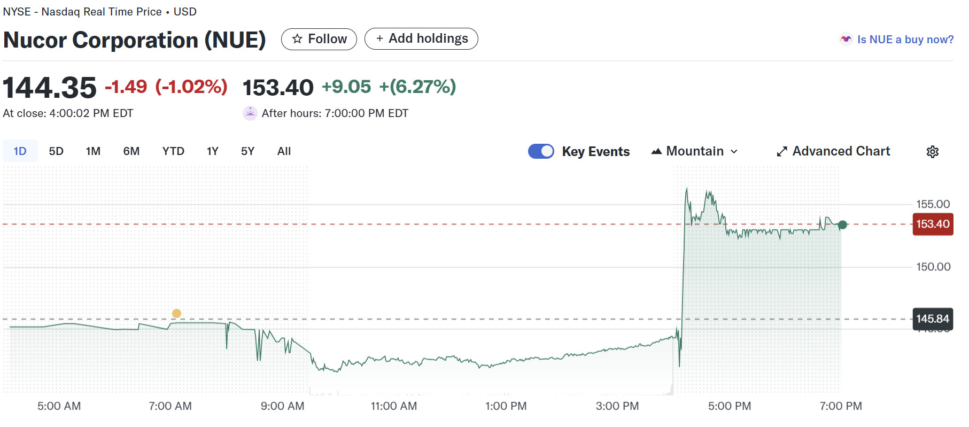The height and width of the screenshot is (427, 969).
Task: Click the chart settings gear icon
Action: [932, 152]
